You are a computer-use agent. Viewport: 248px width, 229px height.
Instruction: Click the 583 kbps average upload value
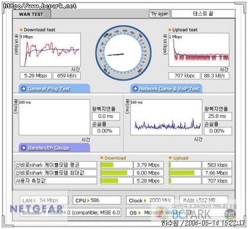tap(217, 165)
